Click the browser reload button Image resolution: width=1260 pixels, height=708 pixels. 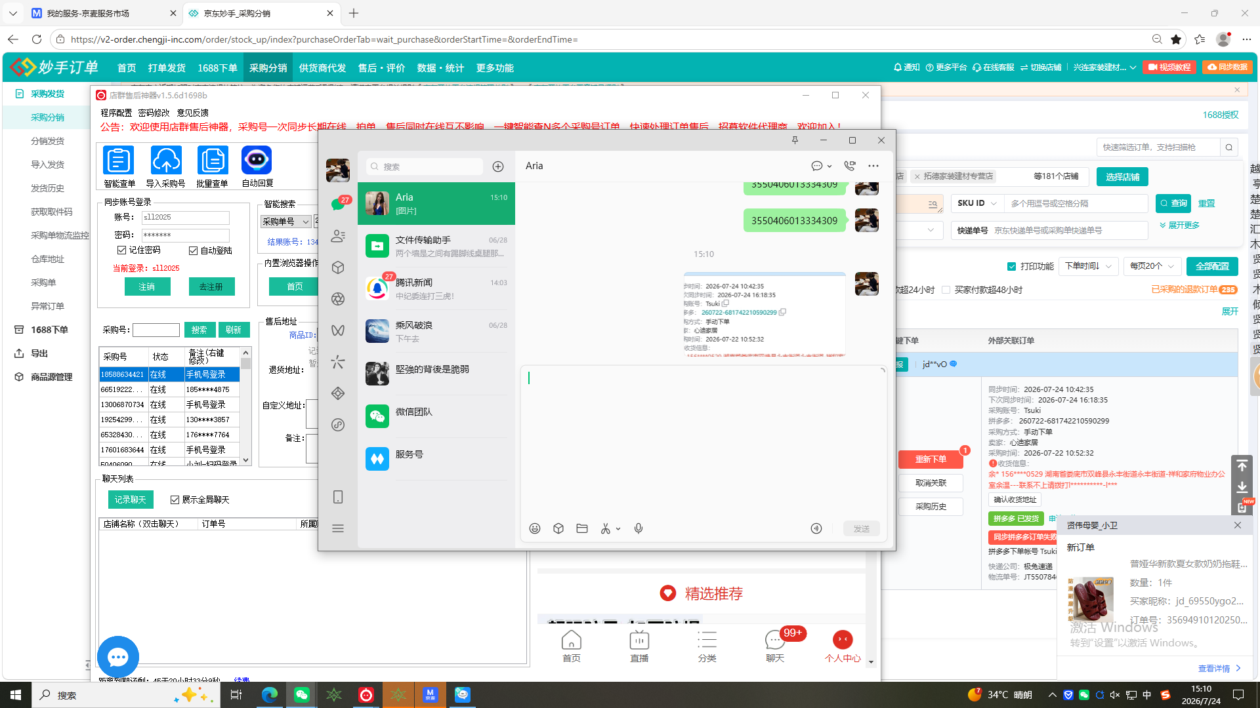[37, 39]
